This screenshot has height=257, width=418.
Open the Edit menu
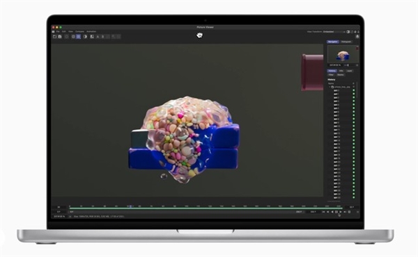(x=64, y=32)
